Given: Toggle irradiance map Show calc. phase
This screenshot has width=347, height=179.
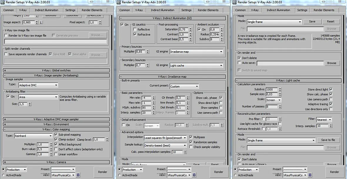Looking at the screenshot, I should point(221,98).
